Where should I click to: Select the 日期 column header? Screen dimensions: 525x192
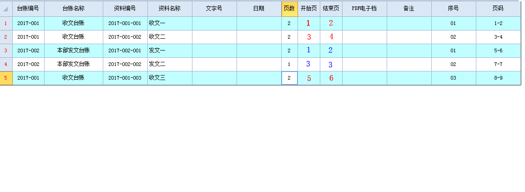coord(259,9)
